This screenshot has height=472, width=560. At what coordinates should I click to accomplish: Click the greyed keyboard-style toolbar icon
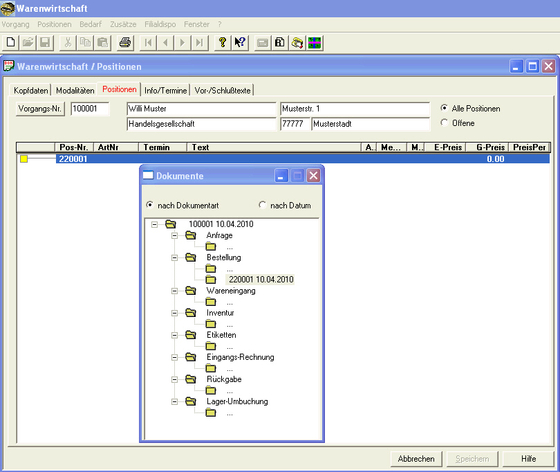pyautogui.click(x=263, y=42)
